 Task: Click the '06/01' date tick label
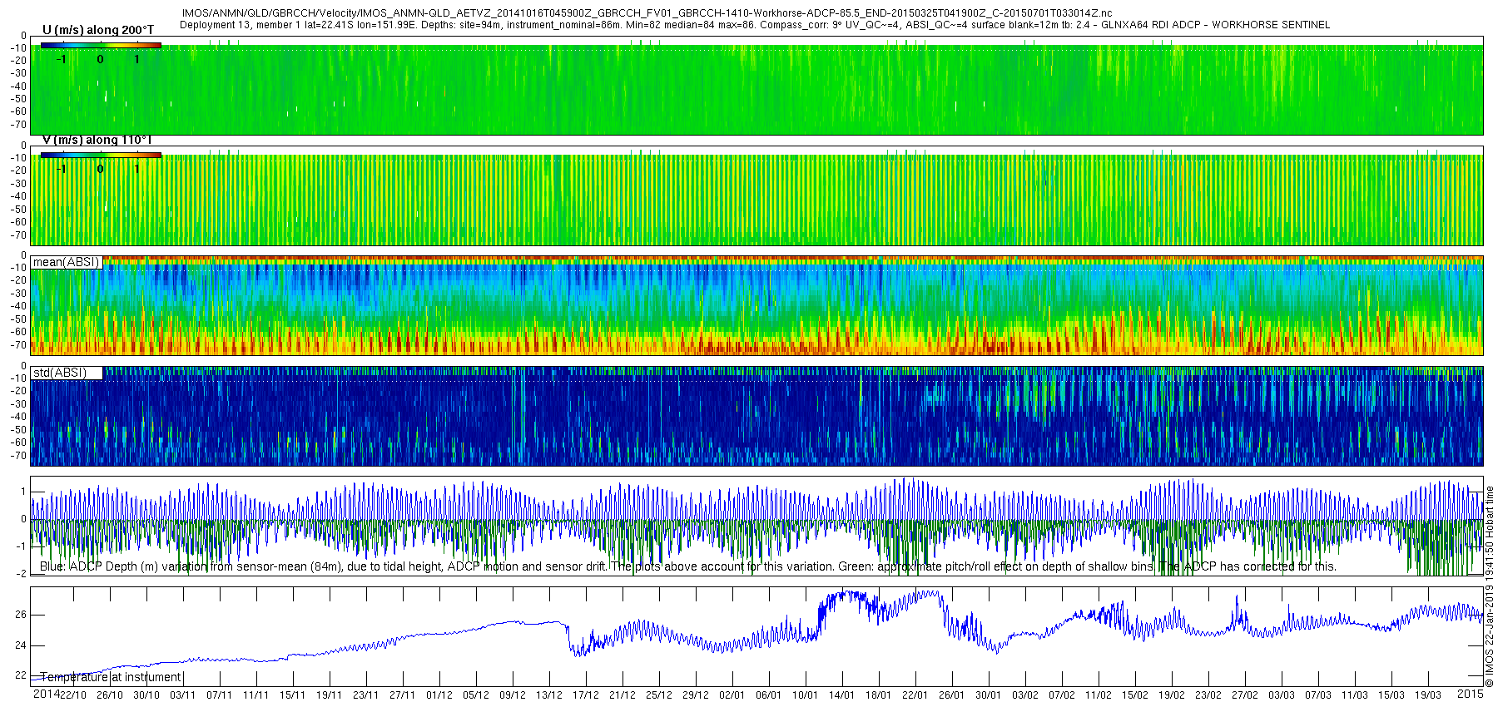(769, 695)
